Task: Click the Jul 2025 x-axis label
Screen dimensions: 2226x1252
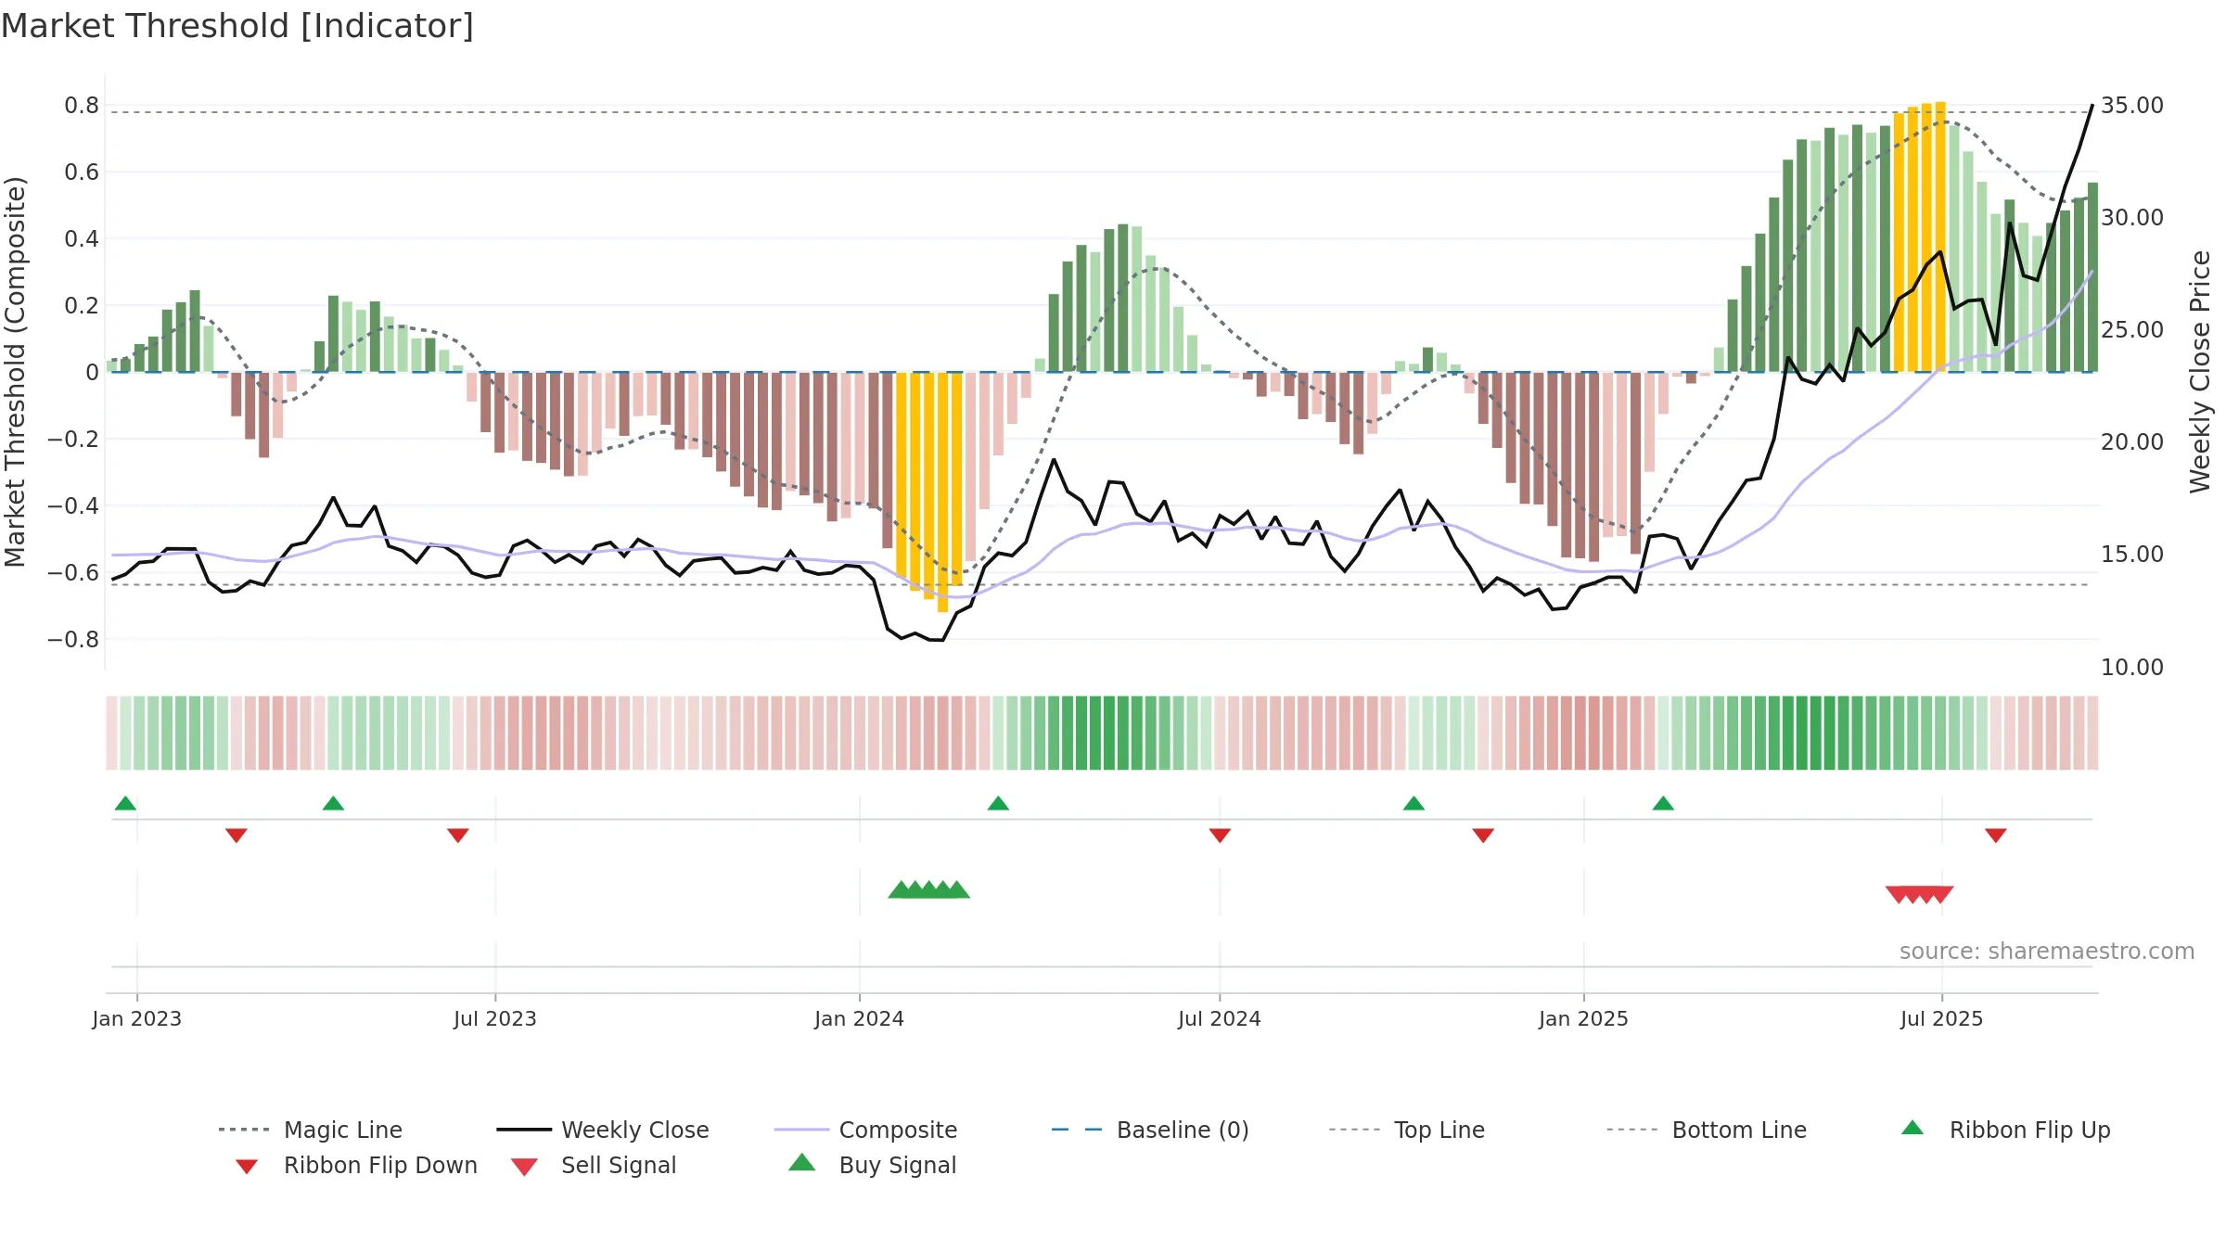Action: tap(1942, 1018)
